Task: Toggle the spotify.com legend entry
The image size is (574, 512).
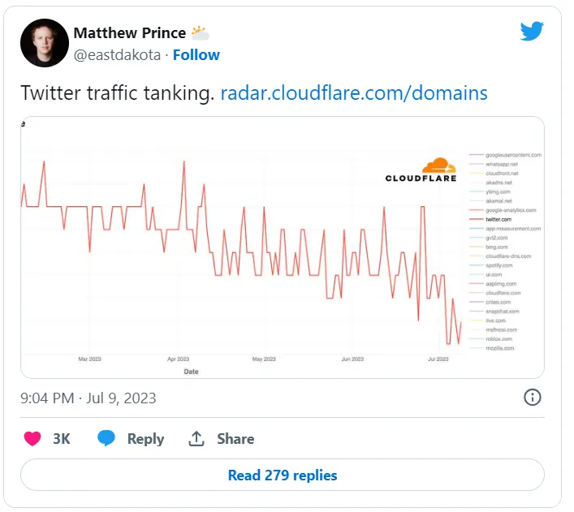Action: click(x=498, y=265)
